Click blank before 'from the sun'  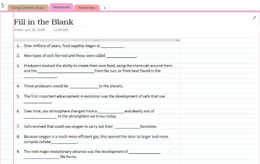[66, 71]
